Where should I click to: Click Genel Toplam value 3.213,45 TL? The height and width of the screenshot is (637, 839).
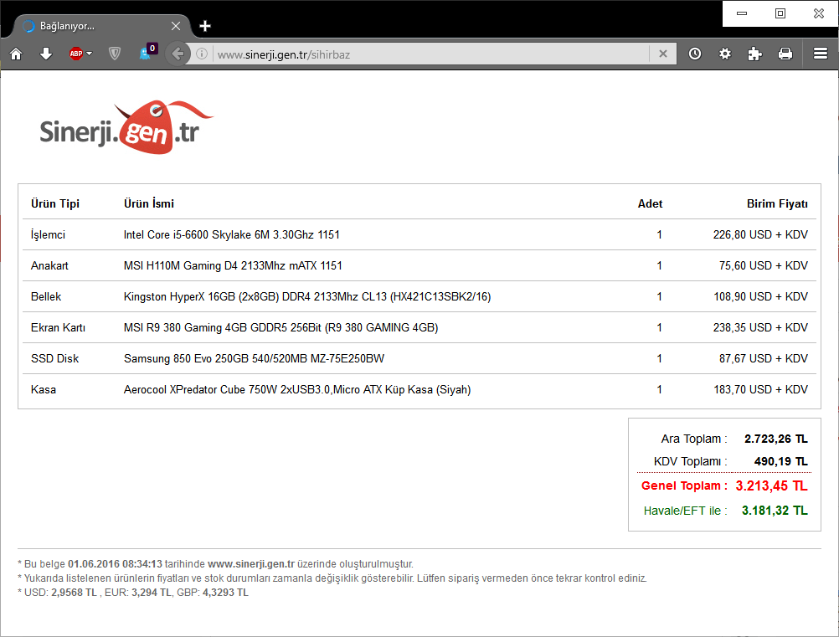click(x=771, y=486)
